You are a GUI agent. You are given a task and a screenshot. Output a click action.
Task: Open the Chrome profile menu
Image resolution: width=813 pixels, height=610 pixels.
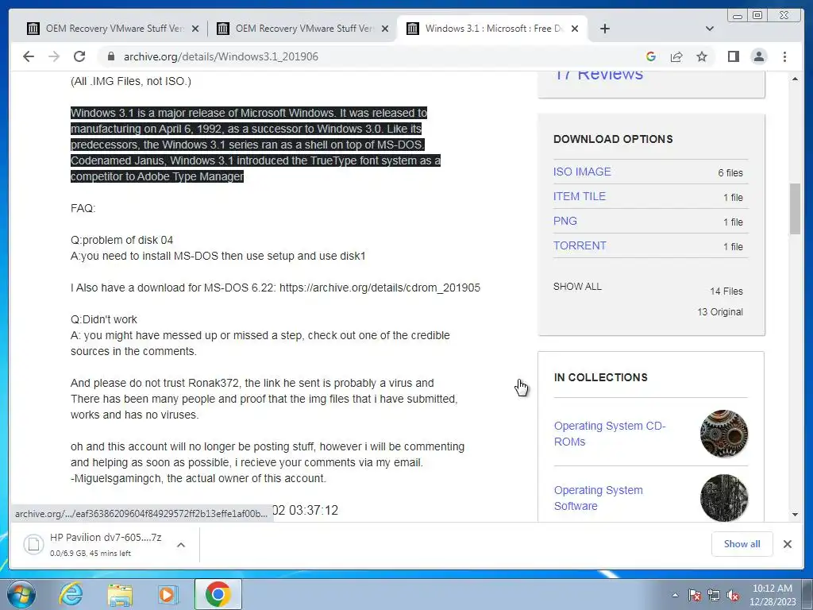tap(758, 56)
